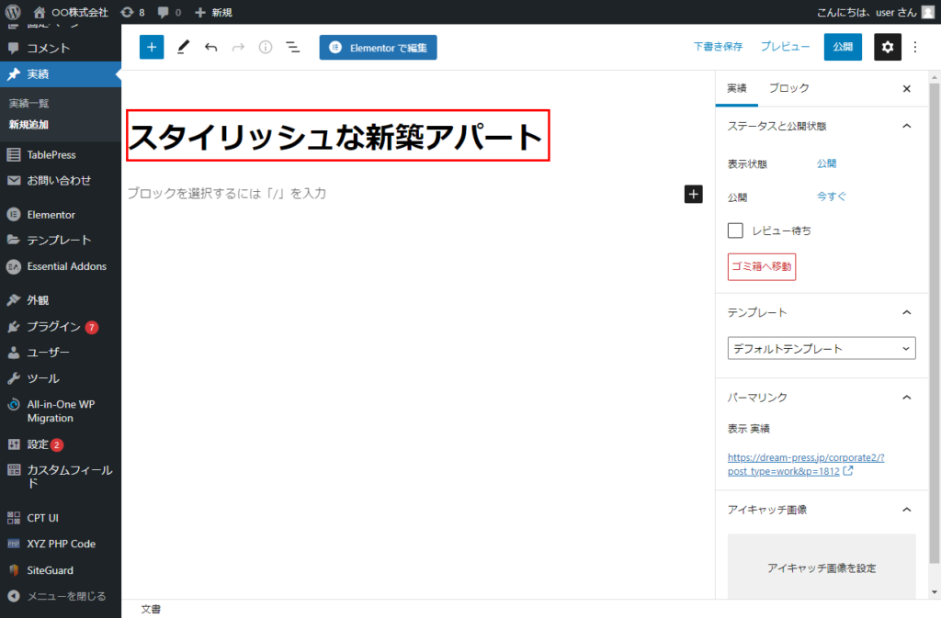Click the WordPress logo in admin bar

pos(13,12)
